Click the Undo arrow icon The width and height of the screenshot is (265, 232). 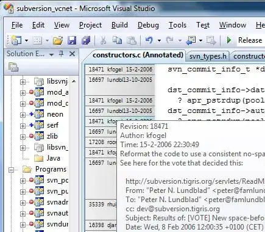[x=149, y=40]
